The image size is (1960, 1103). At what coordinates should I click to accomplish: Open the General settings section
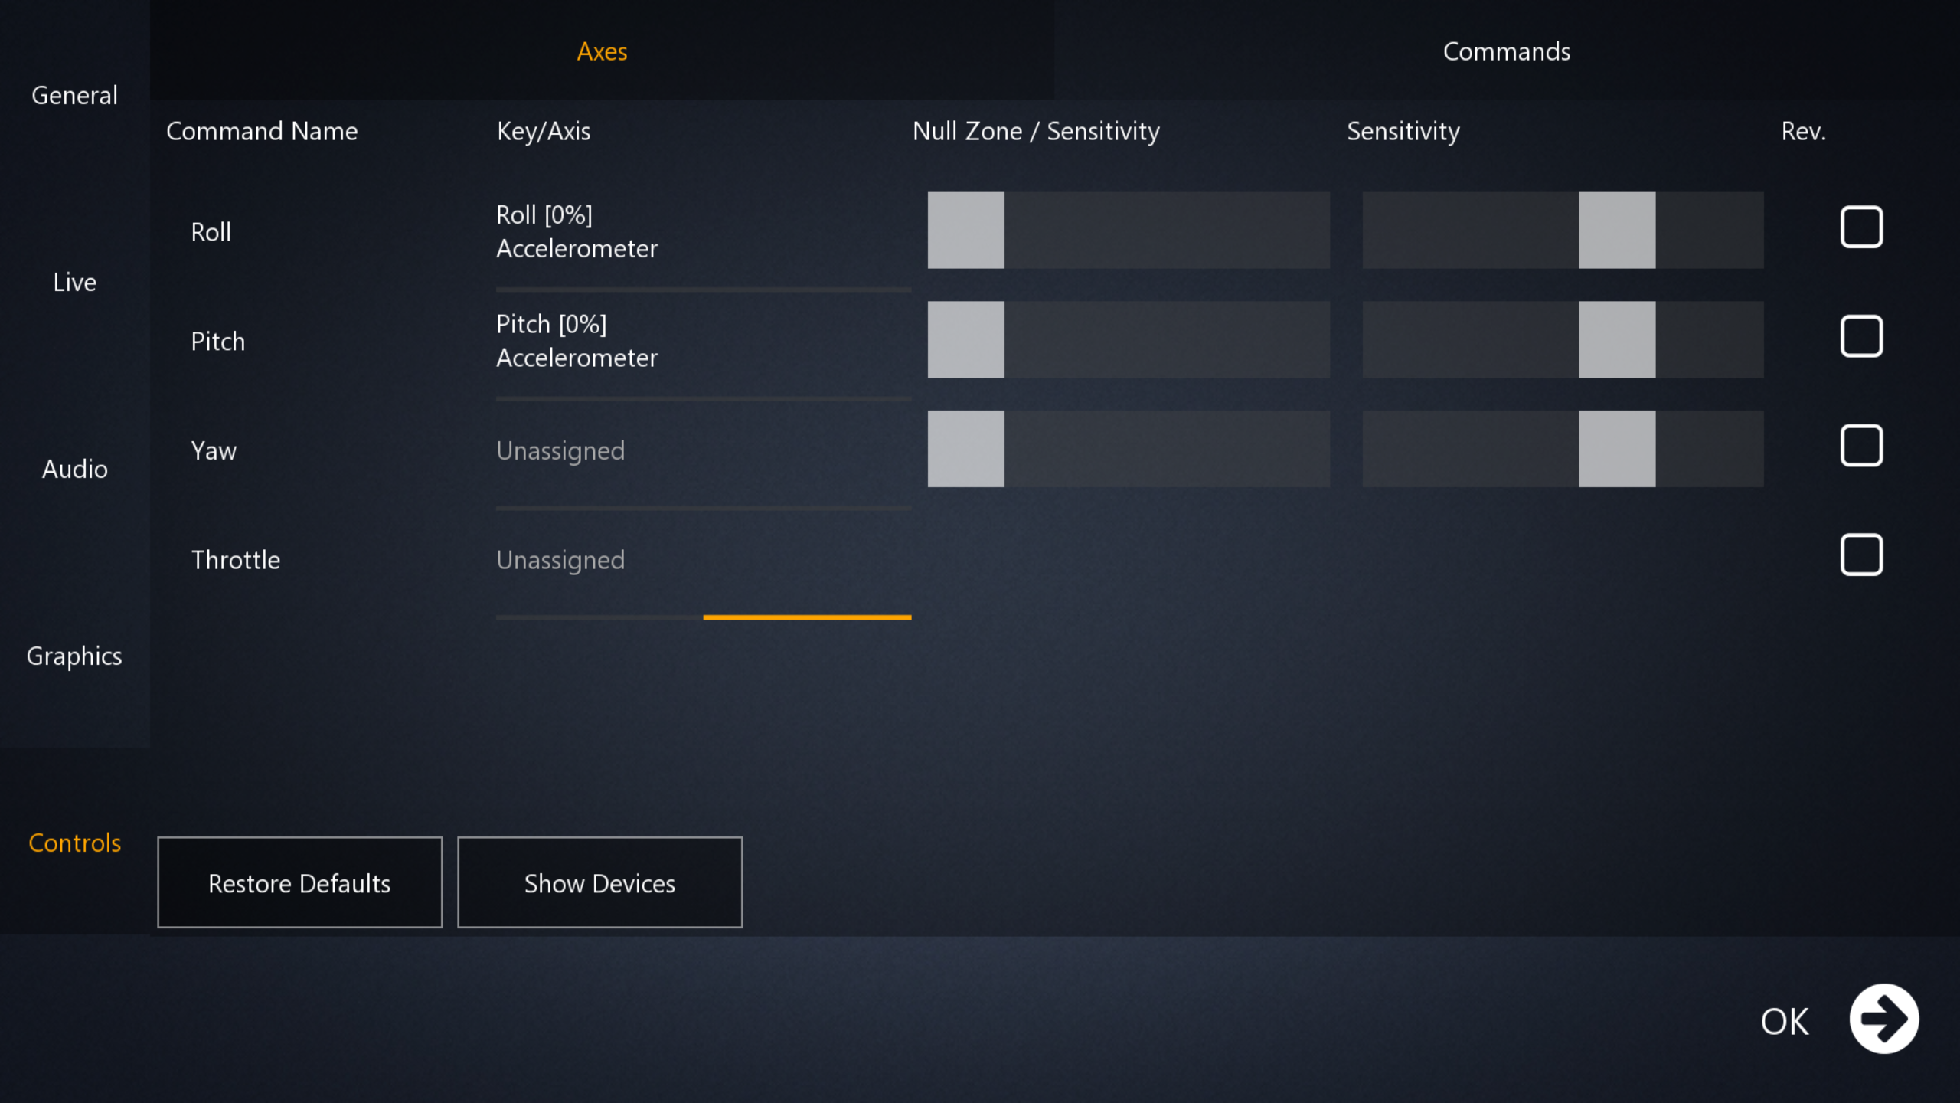point(74,95)
